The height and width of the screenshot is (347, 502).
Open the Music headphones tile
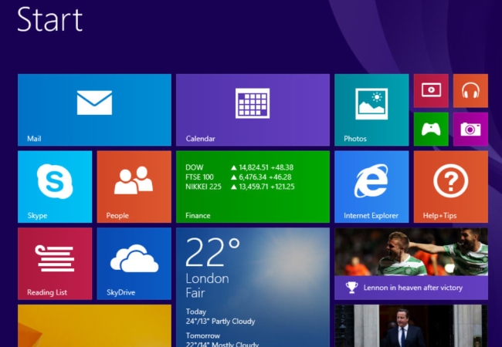(x=470, y=91)
